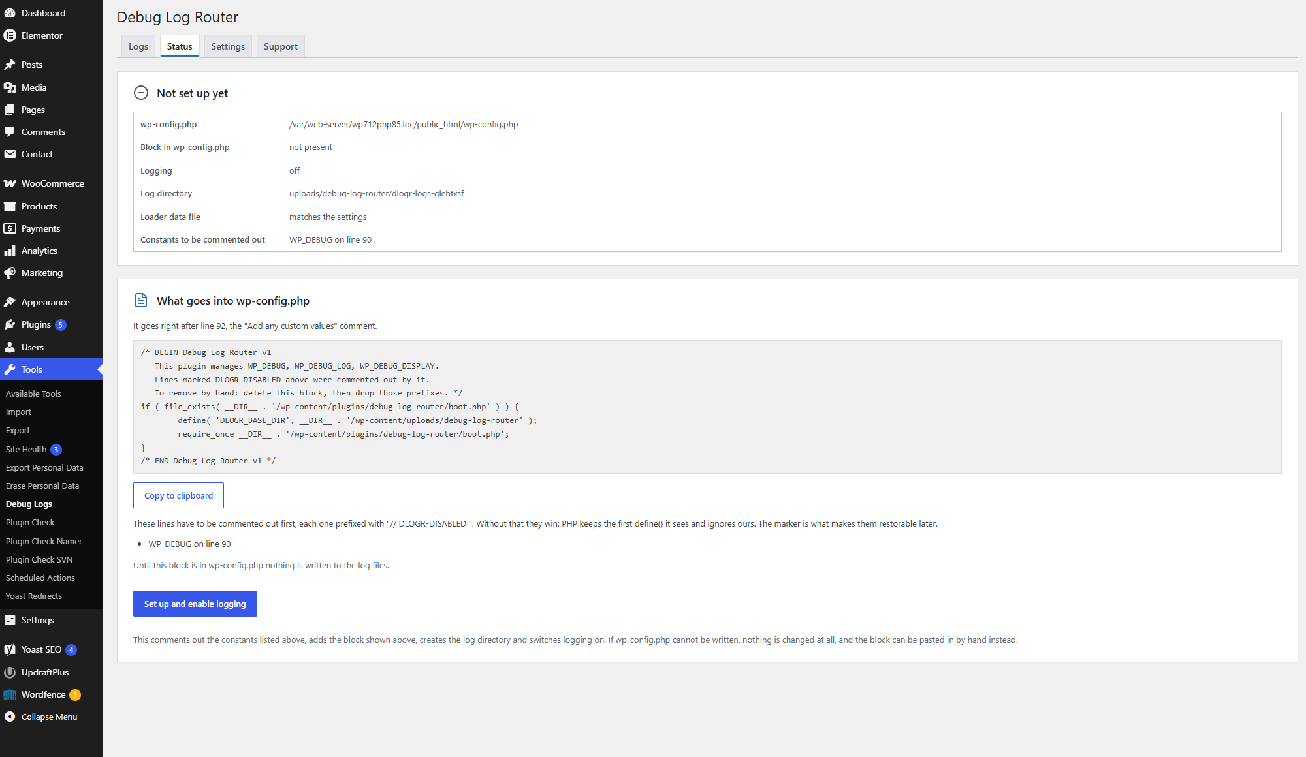This screenshot has height=757, width=1306.
Task: Open the Plugins plug icon
Action: click(10, 324)
